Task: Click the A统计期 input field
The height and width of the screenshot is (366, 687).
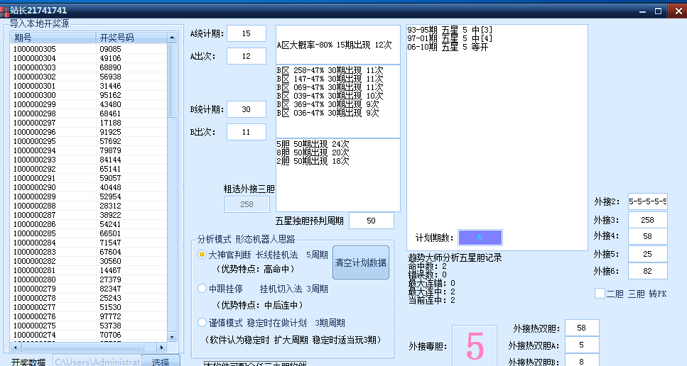Action: [x=247, y=33]
